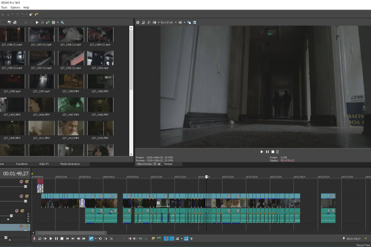
Task: Solo the first video track
Action: click(x=27, y=181)
